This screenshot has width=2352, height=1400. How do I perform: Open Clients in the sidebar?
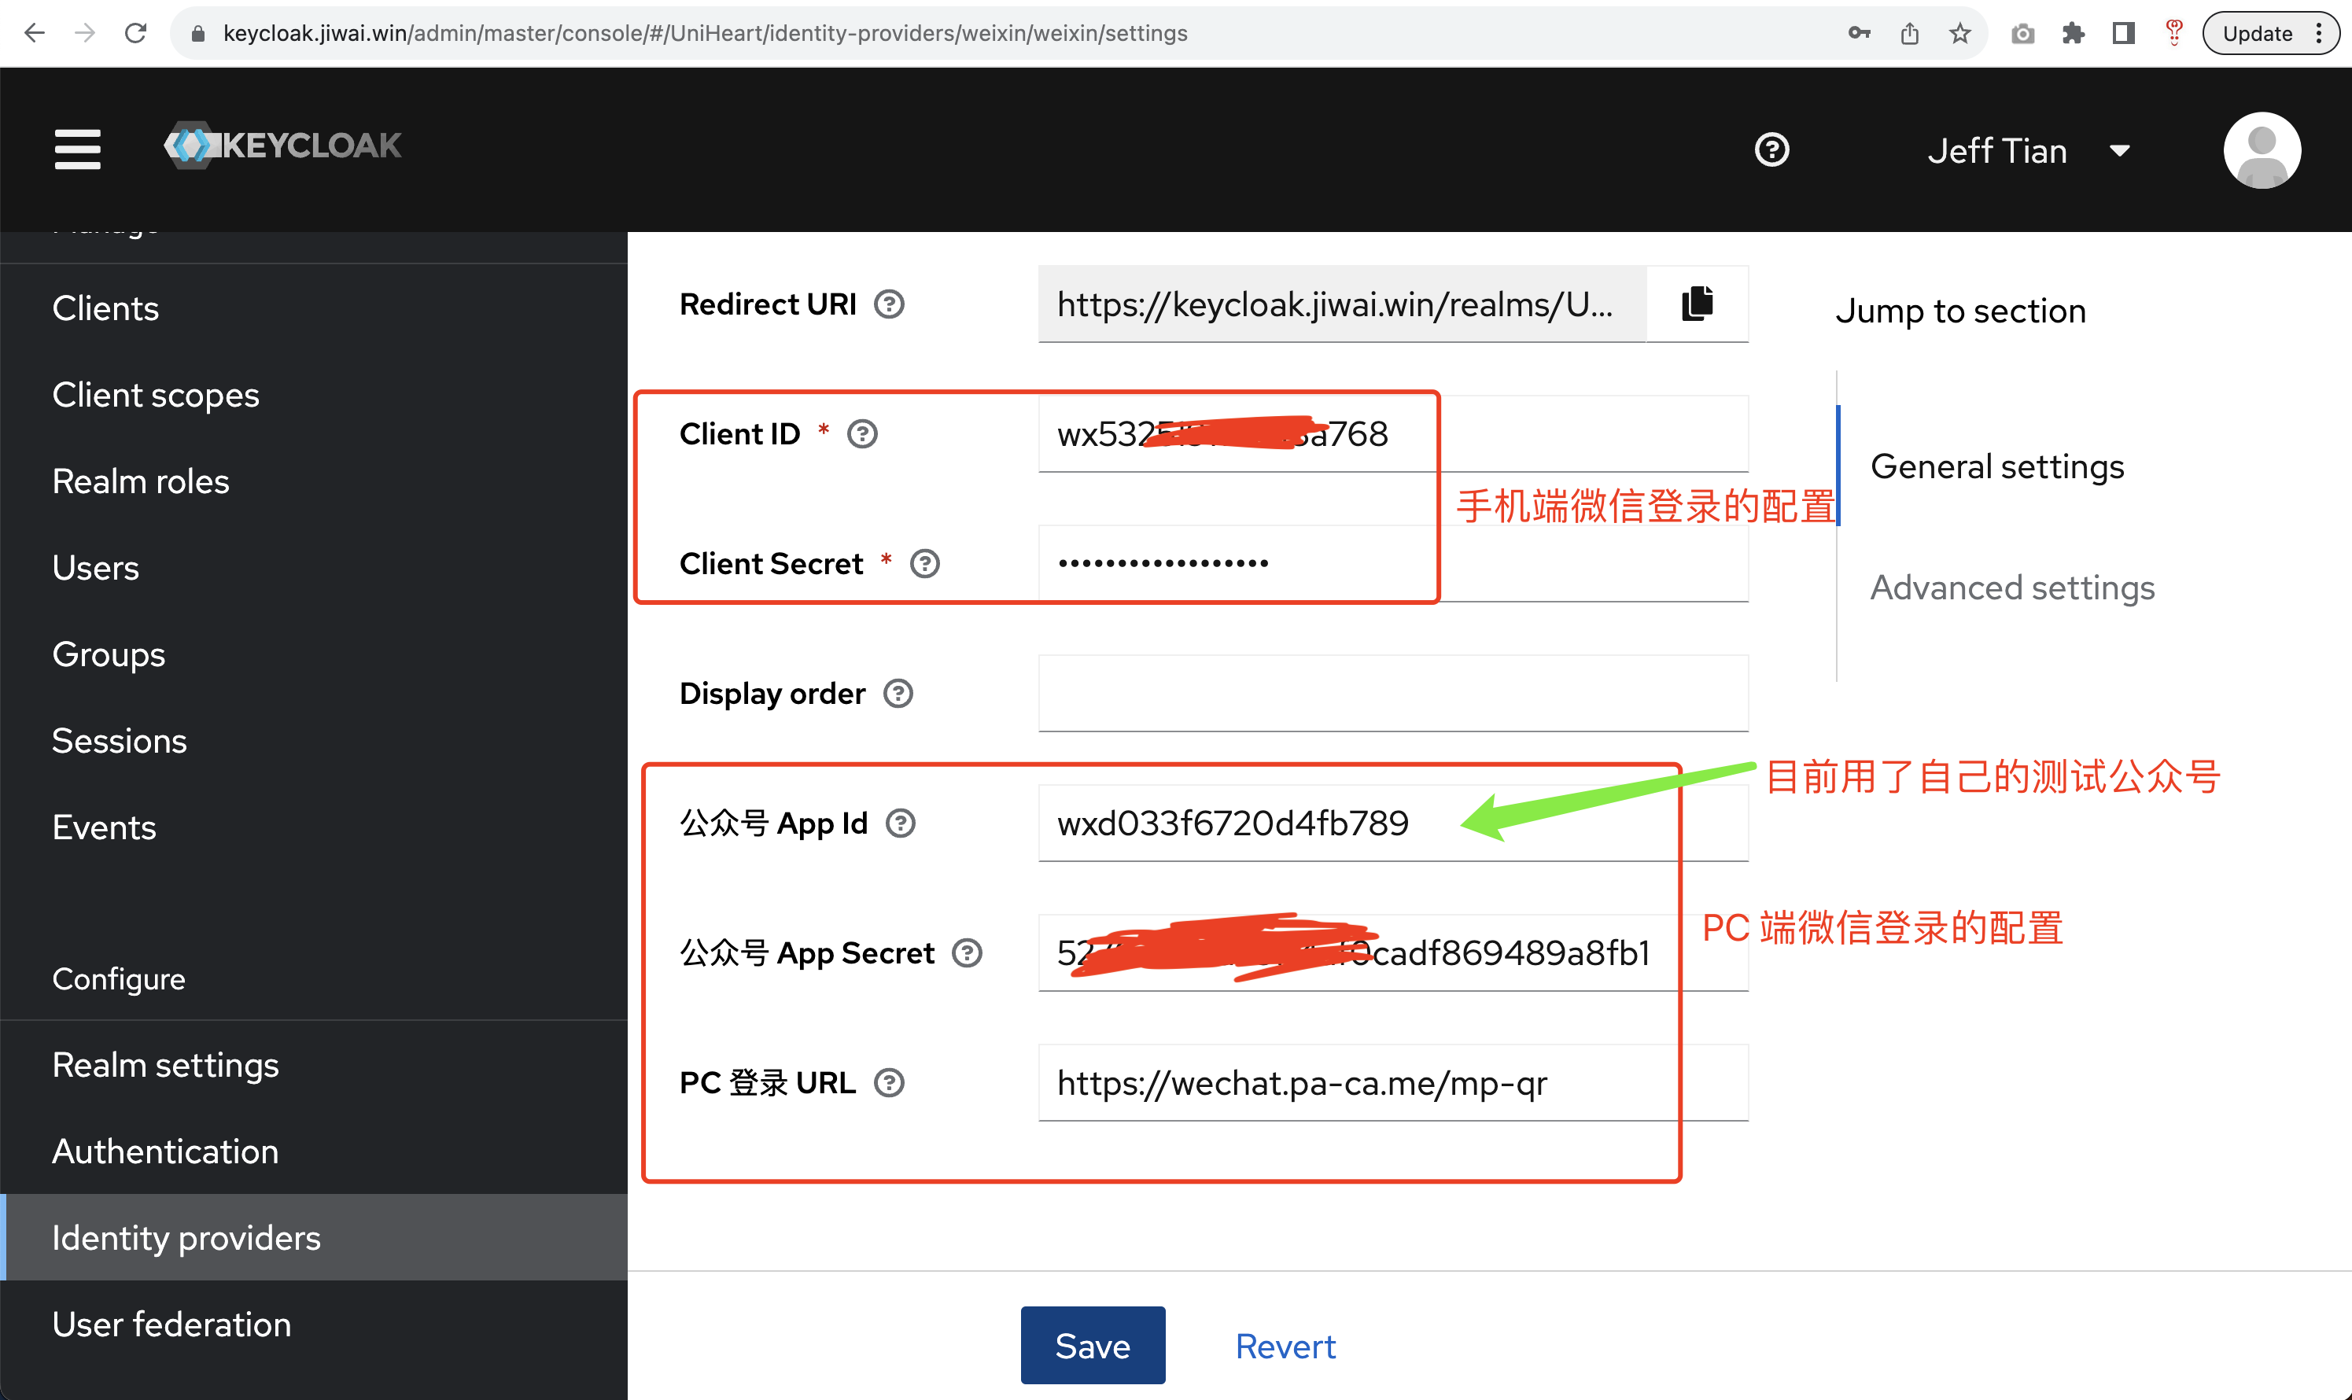(105, 308)
